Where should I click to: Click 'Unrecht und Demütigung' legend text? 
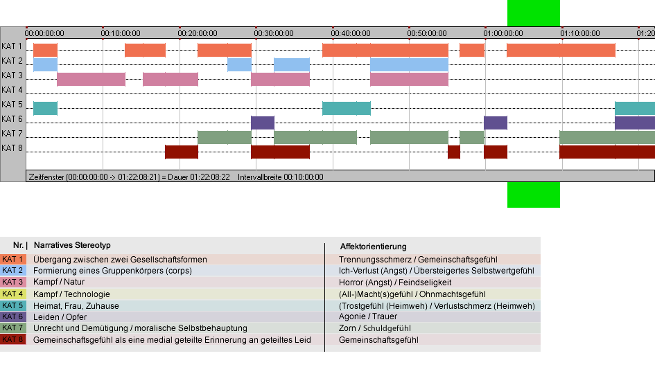point(82,328)
